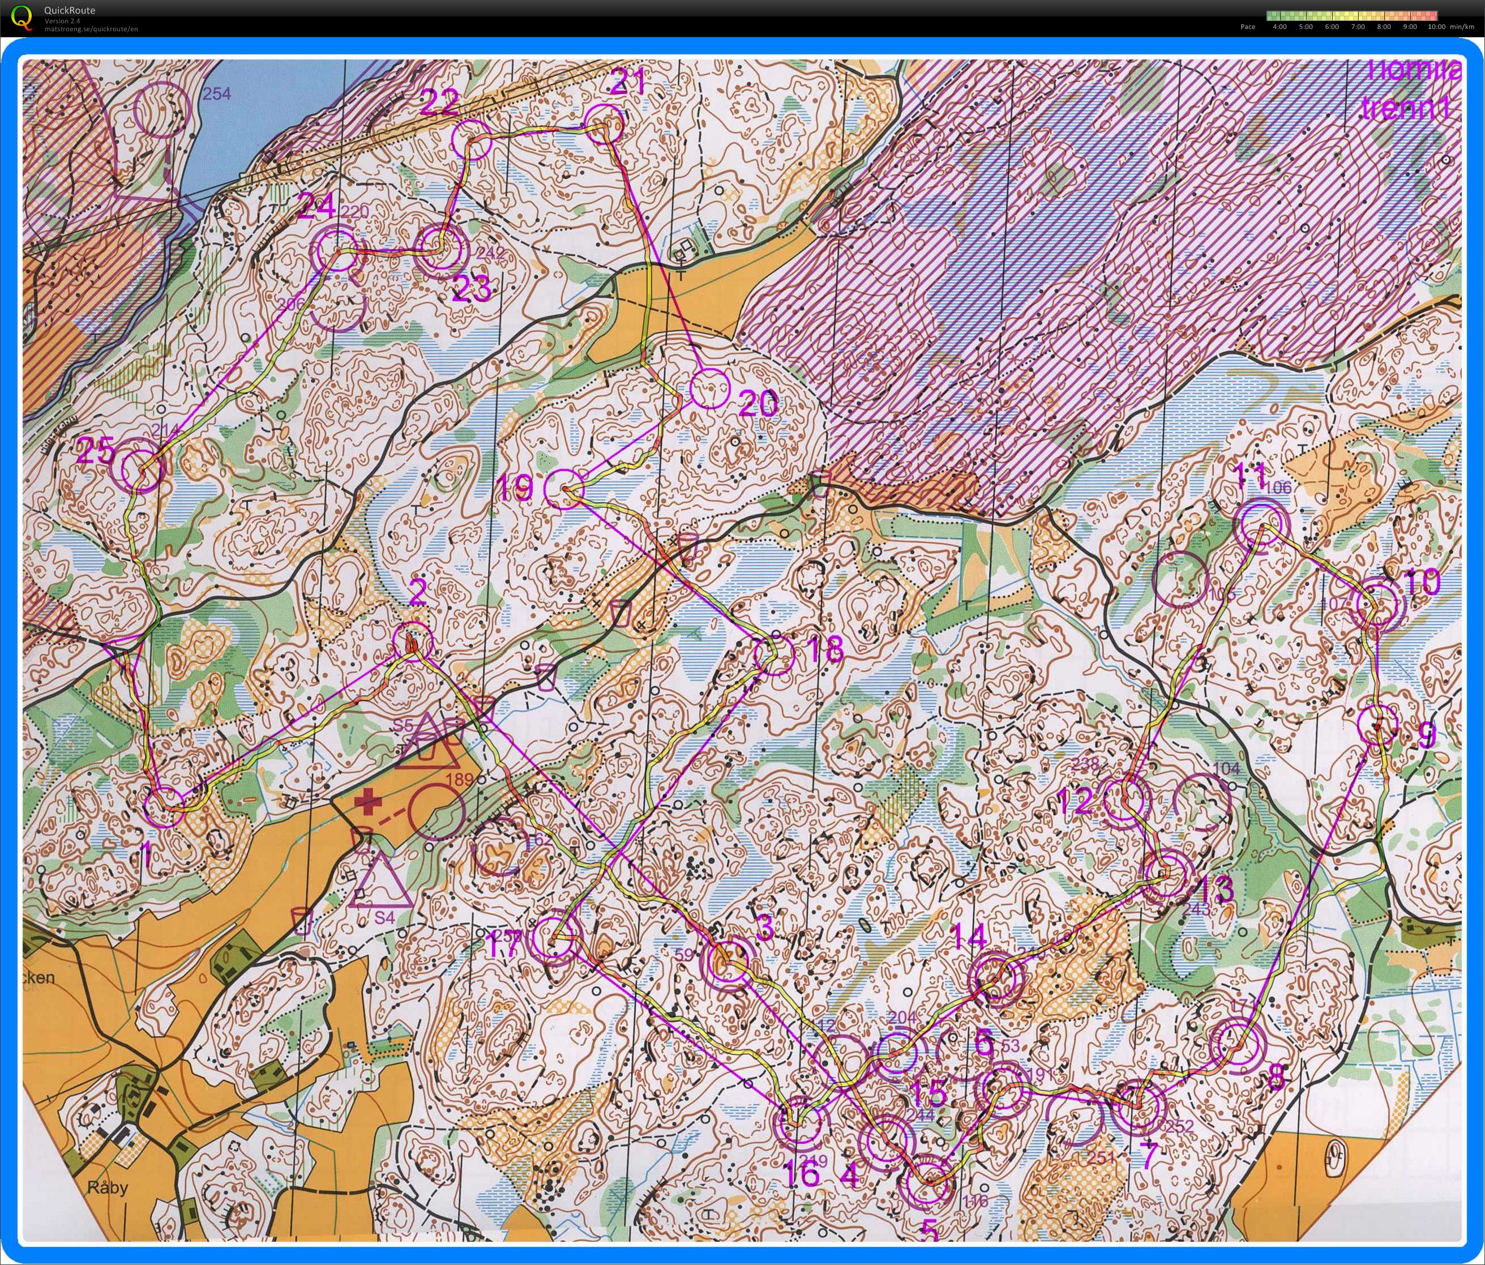Click the Pace legend label

[1248, 27]
